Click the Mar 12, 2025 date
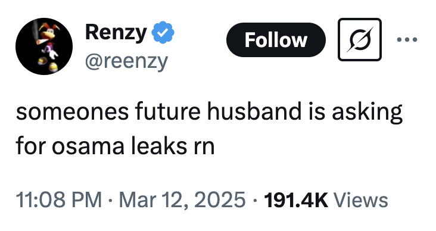Image resolution: width=436 pixels, height=231 pixels. click(182, 200)
